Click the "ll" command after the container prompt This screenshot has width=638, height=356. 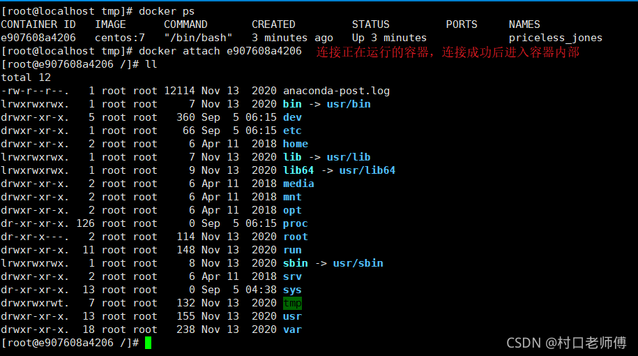151,64
